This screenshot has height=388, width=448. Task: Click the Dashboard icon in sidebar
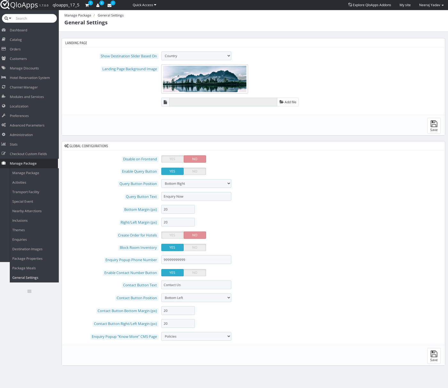(4, 30)
